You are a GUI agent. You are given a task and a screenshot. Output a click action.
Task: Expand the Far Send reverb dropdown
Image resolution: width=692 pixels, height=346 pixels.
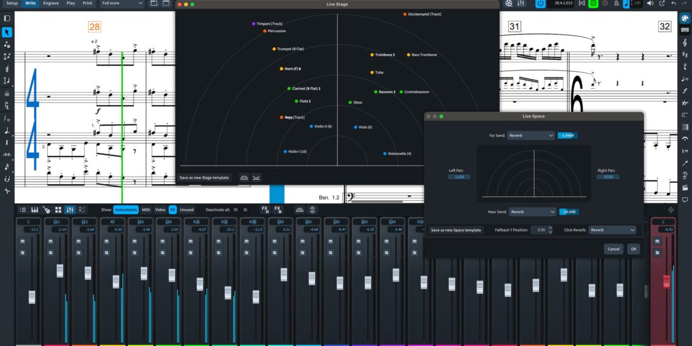pyautogui.click(x=531, y=135)
